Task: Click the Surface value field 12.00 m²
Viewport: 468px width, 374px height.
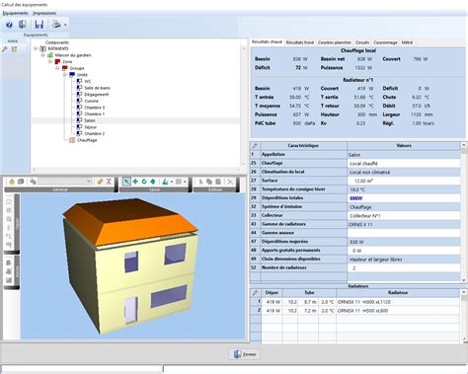Action: [x=404, y=181]
